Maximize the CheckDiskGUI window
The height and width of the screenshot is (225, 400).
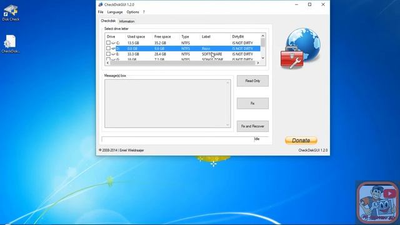(310, 4)
